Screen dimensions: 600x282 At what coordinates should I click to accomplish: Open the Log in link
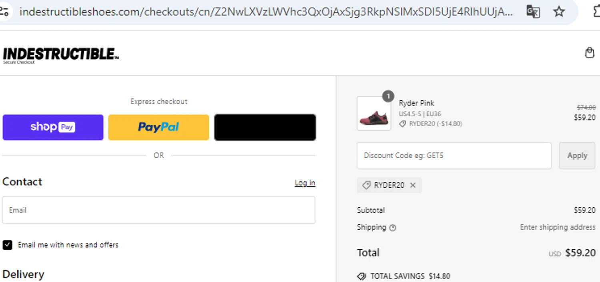pos(305,183)
